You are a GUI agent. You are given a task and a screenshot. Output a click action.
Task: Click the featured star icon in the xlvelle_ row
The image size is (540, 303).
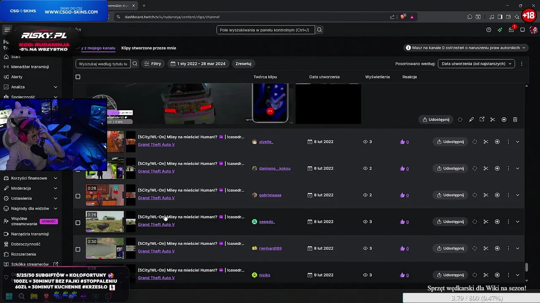pyautogui.click(x=497, y=142)
